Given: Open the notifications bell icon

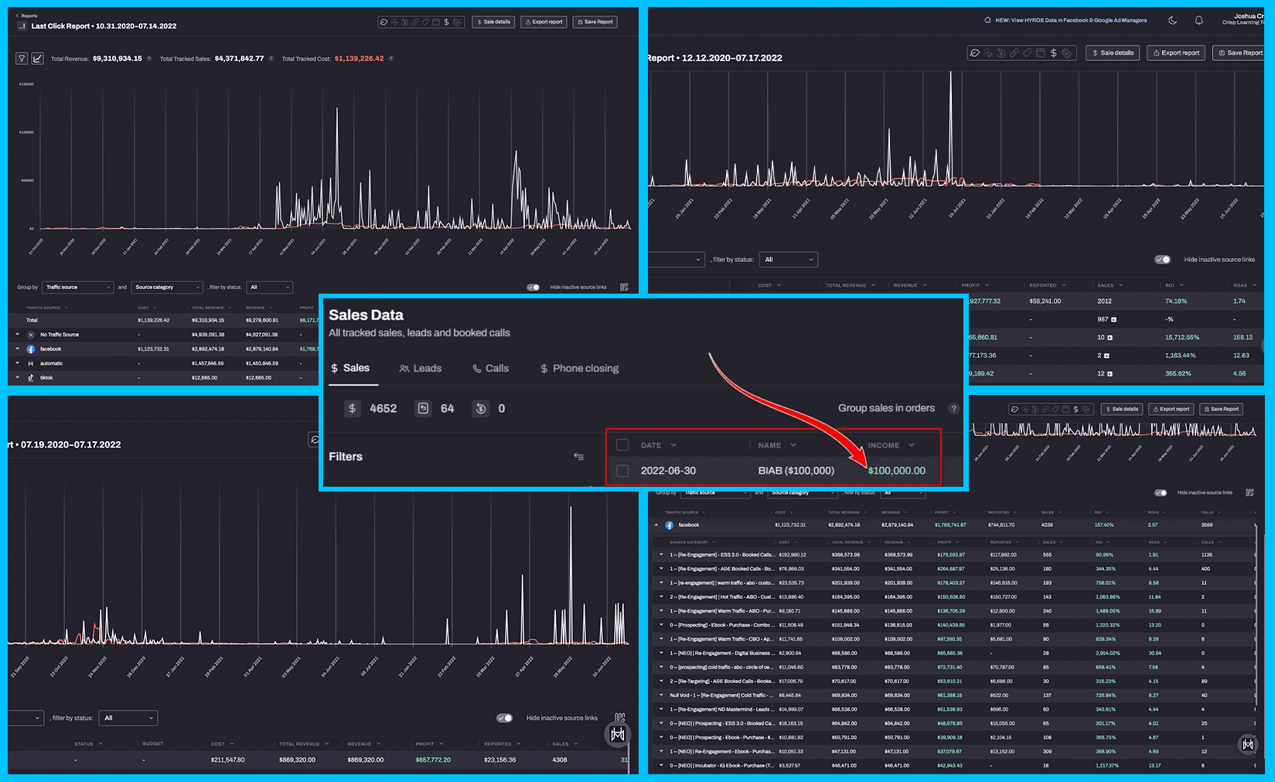Looking at the screenshot, I should pyautogui.click(x=1198, y=21).
